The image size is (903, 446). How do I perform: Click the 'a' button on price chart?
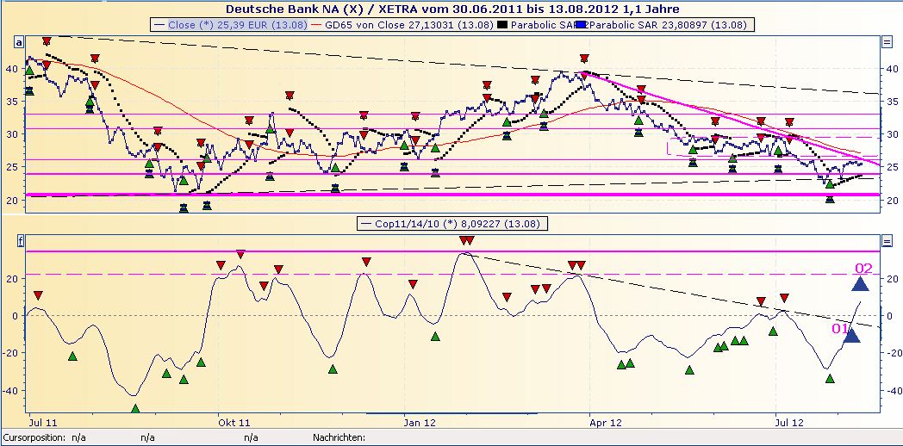pyautogui.click(x=20, y=42)
